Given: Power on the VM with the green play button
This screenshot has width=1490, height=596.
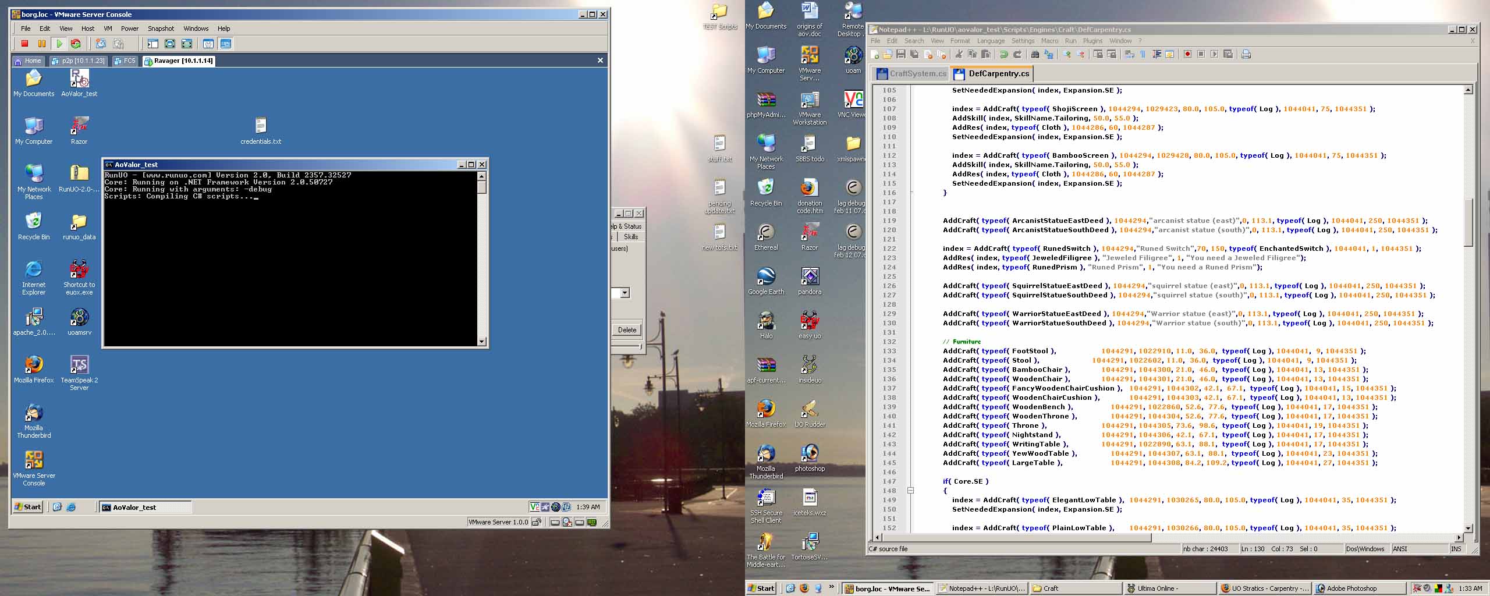Looking at the screenshot, I should pos(59,44).
